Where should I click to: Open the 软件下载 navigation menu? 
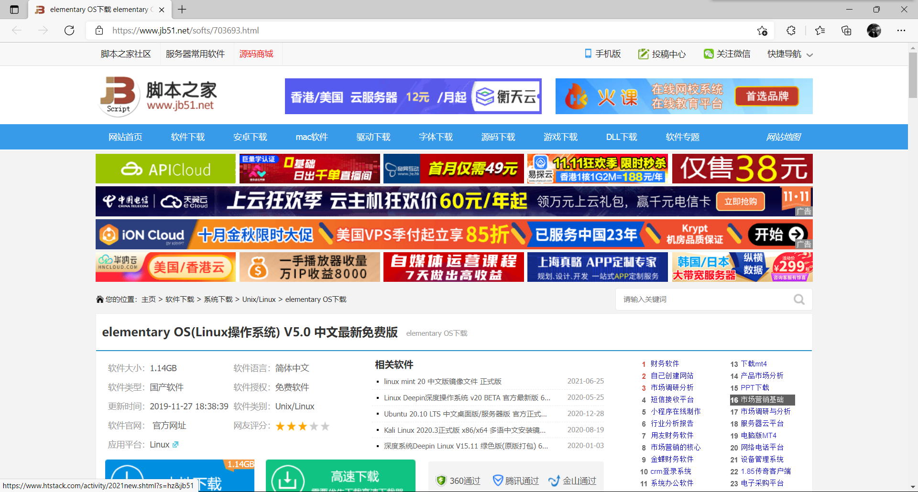(x=187, y=137)
